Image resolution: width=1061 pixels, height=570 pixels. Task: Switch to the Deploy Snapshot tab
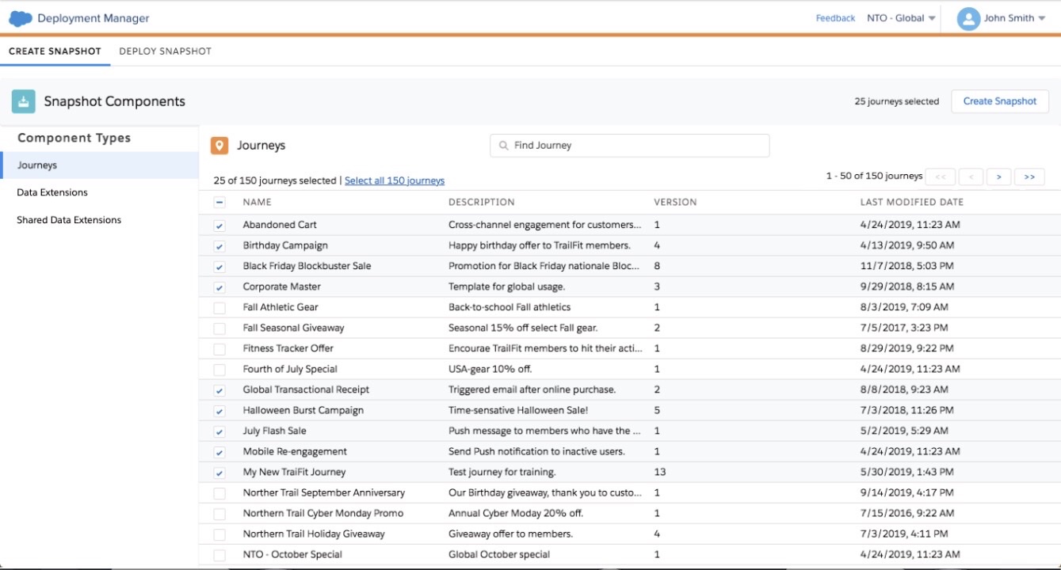click(165, 51)
